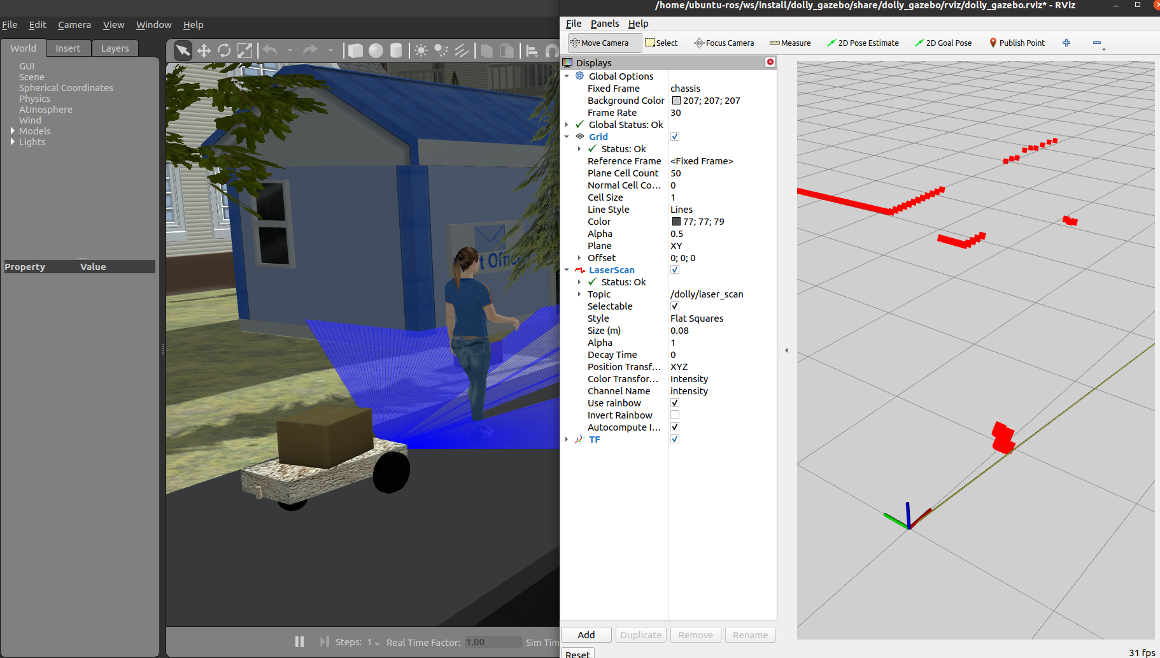Open the RViz Panels menu
Screen dimensions: 1160x658
click(x=605, y=24)
